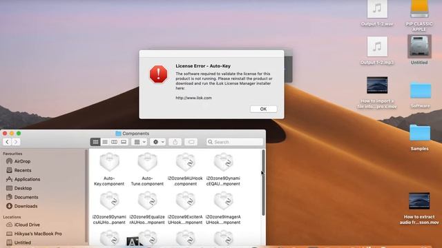Click the Components folder title icon
Viewport: 442px width, 248px height.
click(118, 134)
